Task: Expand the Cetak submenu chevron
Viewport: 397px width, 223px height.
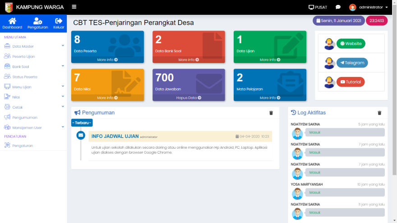Action: [63, 106]
